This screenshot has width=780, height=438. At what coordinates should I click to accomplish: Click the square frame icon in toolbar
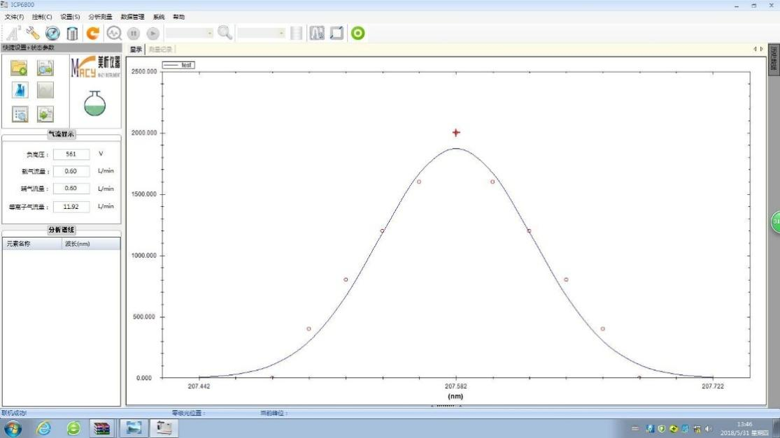click(x=336, y=33)
